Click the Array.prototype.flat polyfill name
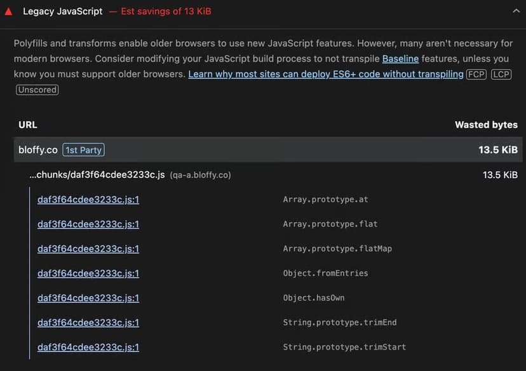 (330, 224)
